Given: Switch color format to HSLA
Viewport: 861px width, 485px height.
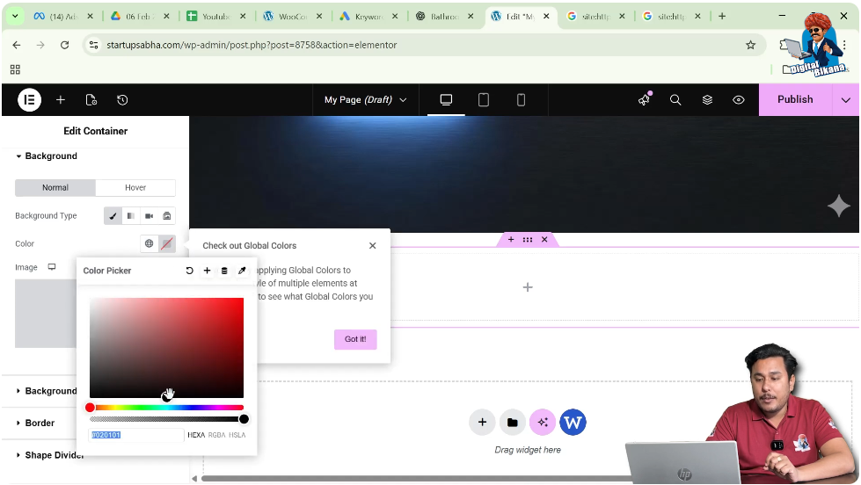Looking at the screenshot, I should (x=237, y=435).
